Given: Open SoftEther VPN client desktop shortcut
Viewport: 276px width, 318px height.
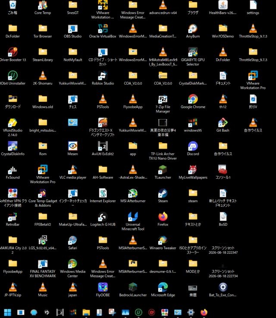Looking at the screenshot, I should coord(13,193).
